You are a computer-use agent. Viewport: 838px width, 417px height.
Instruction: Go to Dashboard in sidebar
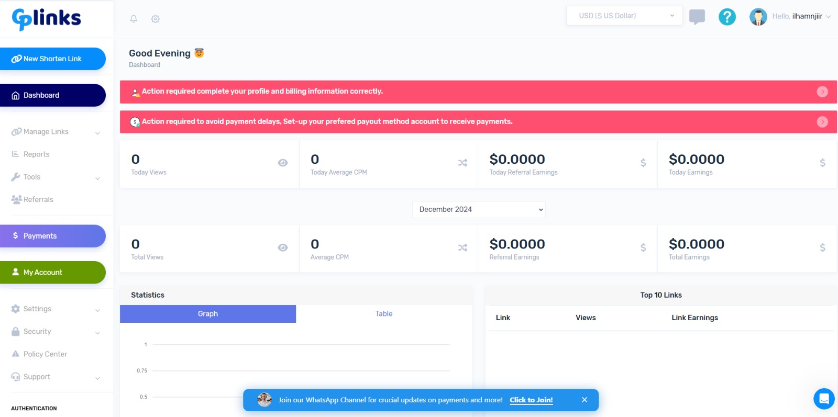52,95
